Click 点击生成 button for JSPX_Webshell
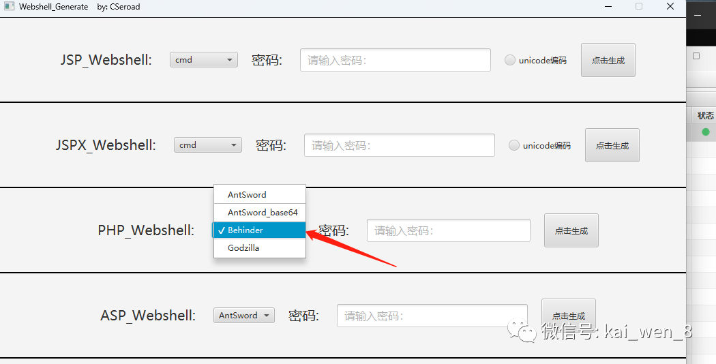 click(612, 145)
